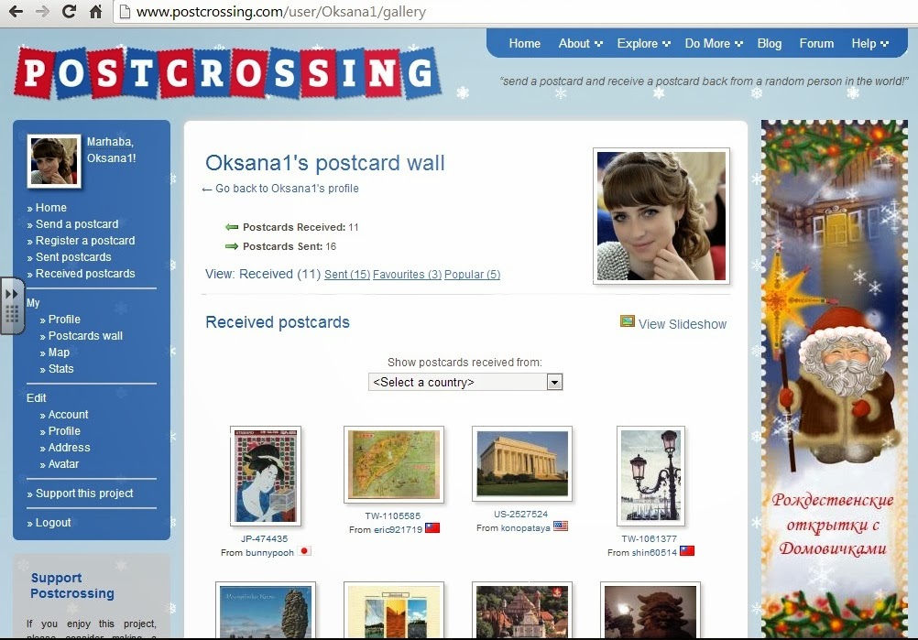
Task: Click the USA flag icon
Action: (561, 526)
